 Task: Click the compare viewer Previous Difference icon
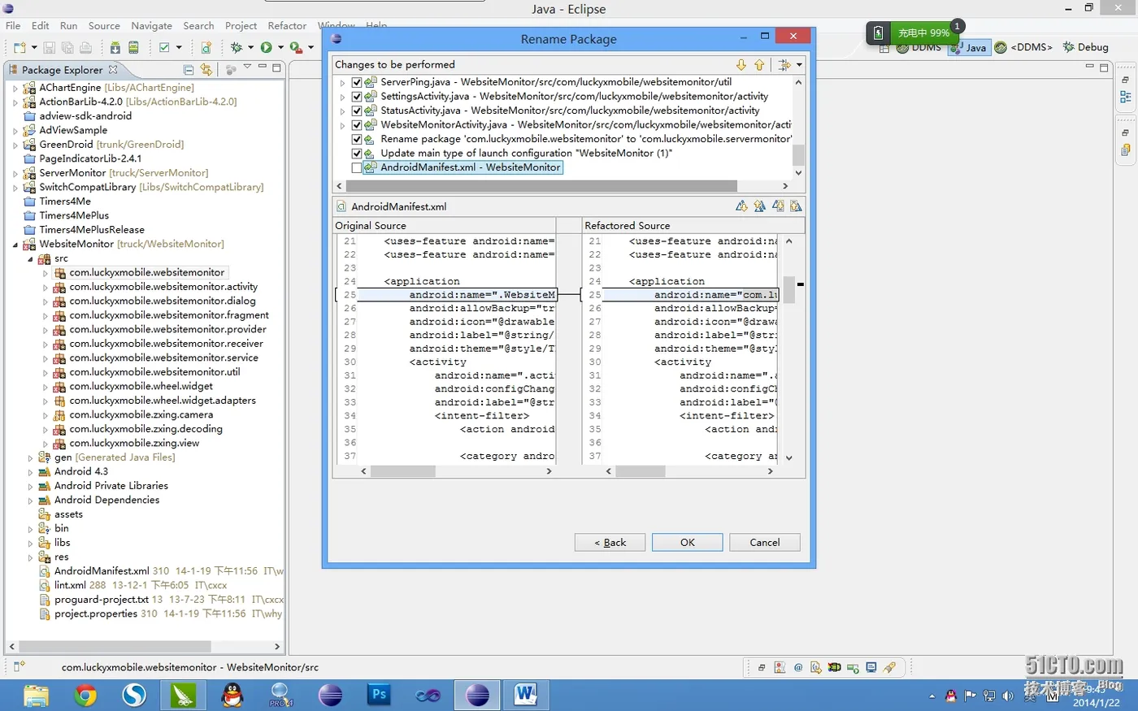point(759,206)
